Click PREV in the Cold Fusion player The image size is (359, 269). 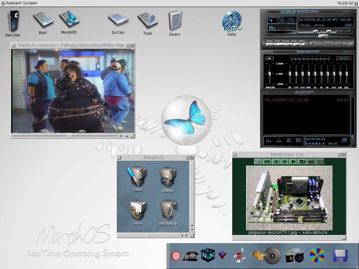(270, 44)
